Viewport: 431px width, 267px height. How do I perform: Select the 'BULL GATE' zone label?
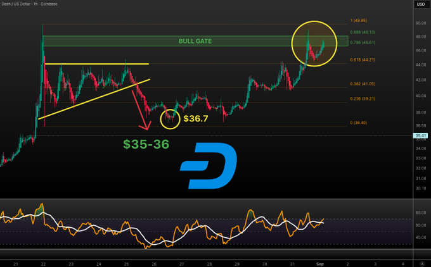pyautogui.click(x=195, y=41)
